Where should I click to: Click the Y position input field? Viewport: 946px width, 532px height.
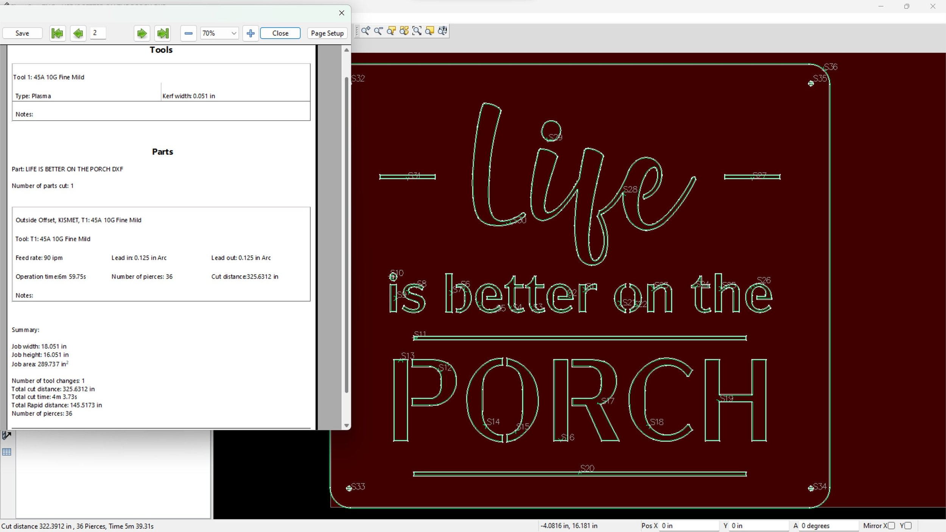(759, 526)
